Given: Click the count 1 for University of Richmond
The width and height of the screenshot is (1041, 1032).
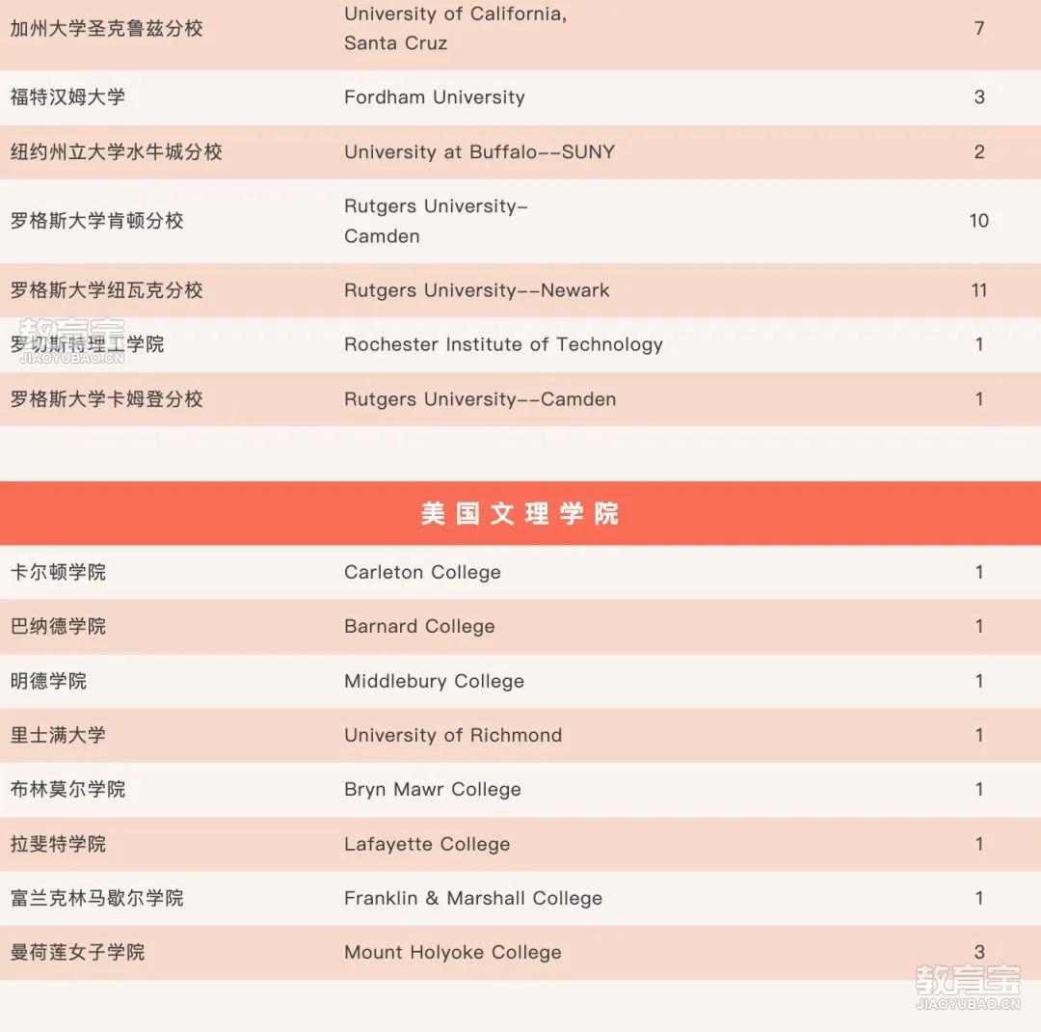Looking at the screenshot, I should [979, 736].
